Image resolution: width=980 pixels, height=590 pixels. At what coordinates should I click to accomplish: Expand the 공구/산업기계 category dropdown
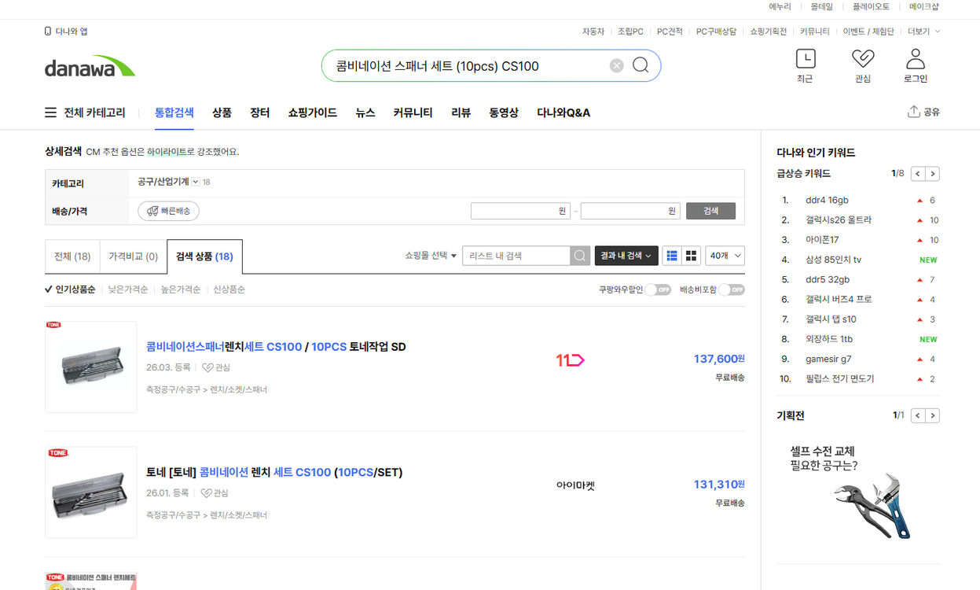pyautogui.click(x=196, y=182)
